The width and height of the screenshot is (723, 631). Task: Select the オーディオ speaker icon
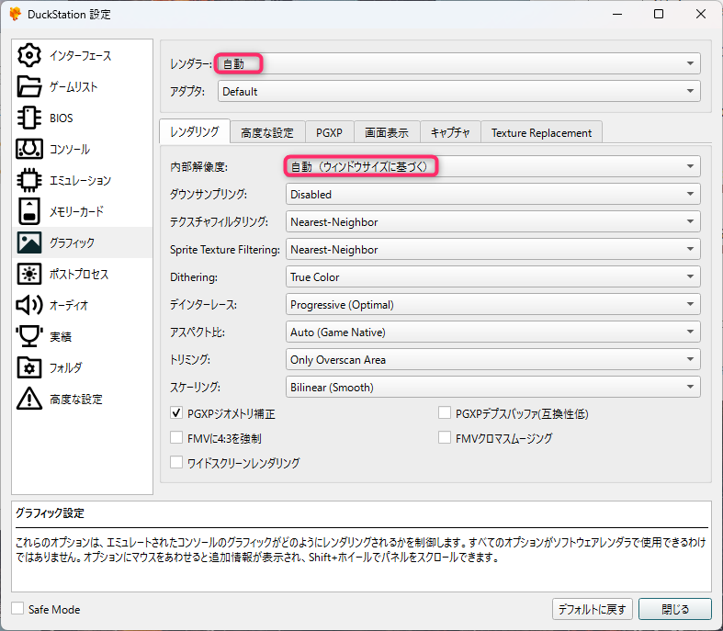(x=29, y=305)
